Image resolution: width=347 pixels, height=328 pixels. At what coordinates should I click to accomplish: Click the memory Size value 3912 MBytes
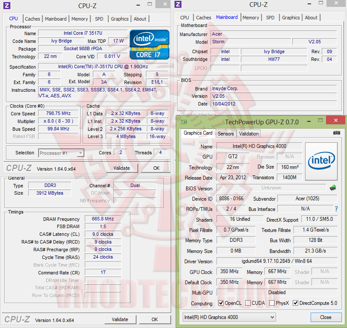click(50, 193)
